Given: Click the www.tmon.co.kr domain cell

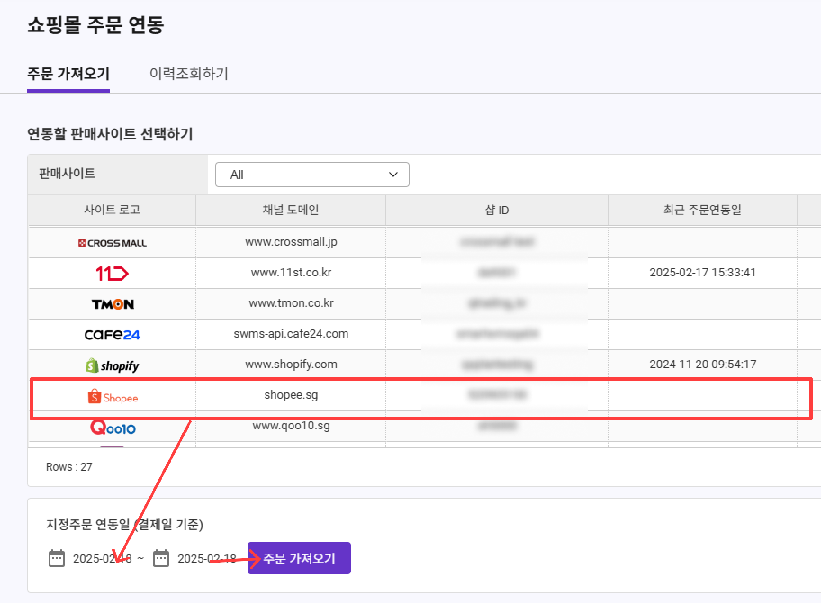Looking at the screenshot, I should pos(291,303).
